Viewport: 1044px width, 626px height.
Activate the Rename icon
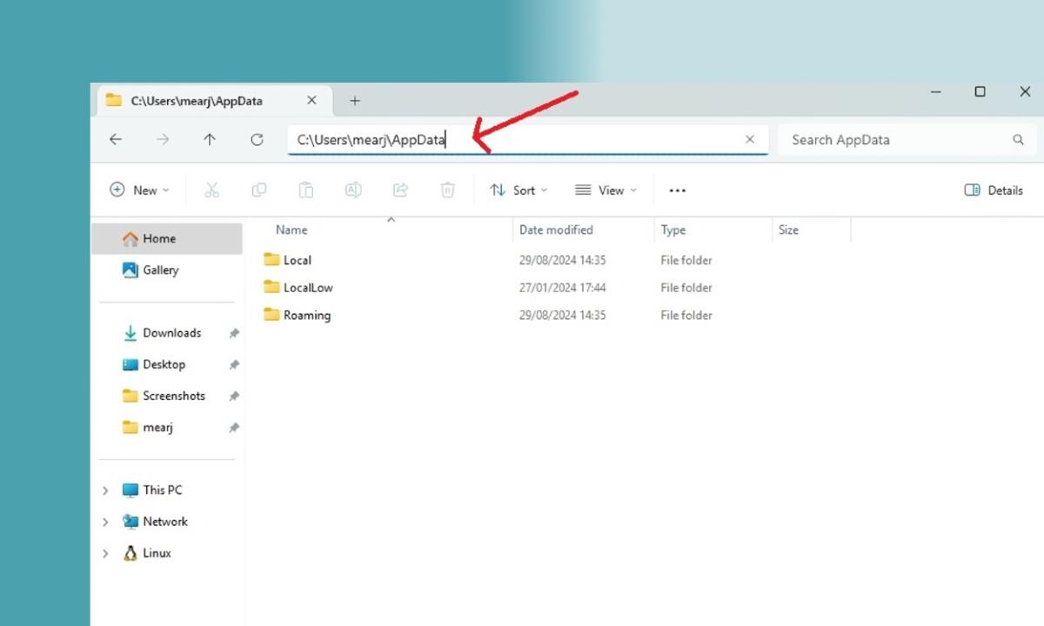[x=352, y=190]
